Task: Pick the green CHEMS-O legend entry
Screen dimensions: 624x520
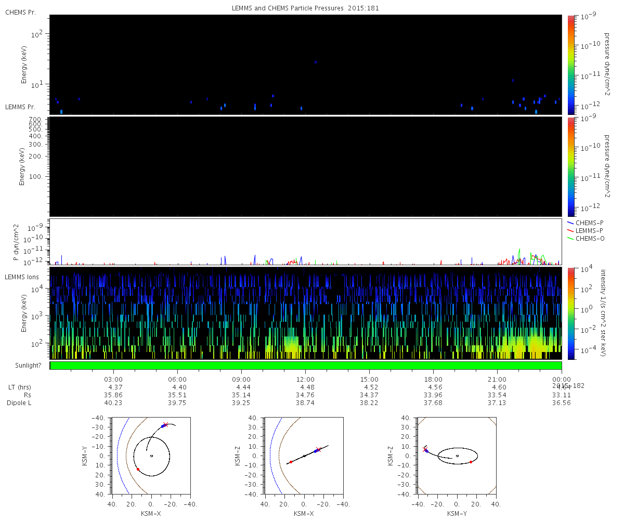Action: click(x=589, y=238)
